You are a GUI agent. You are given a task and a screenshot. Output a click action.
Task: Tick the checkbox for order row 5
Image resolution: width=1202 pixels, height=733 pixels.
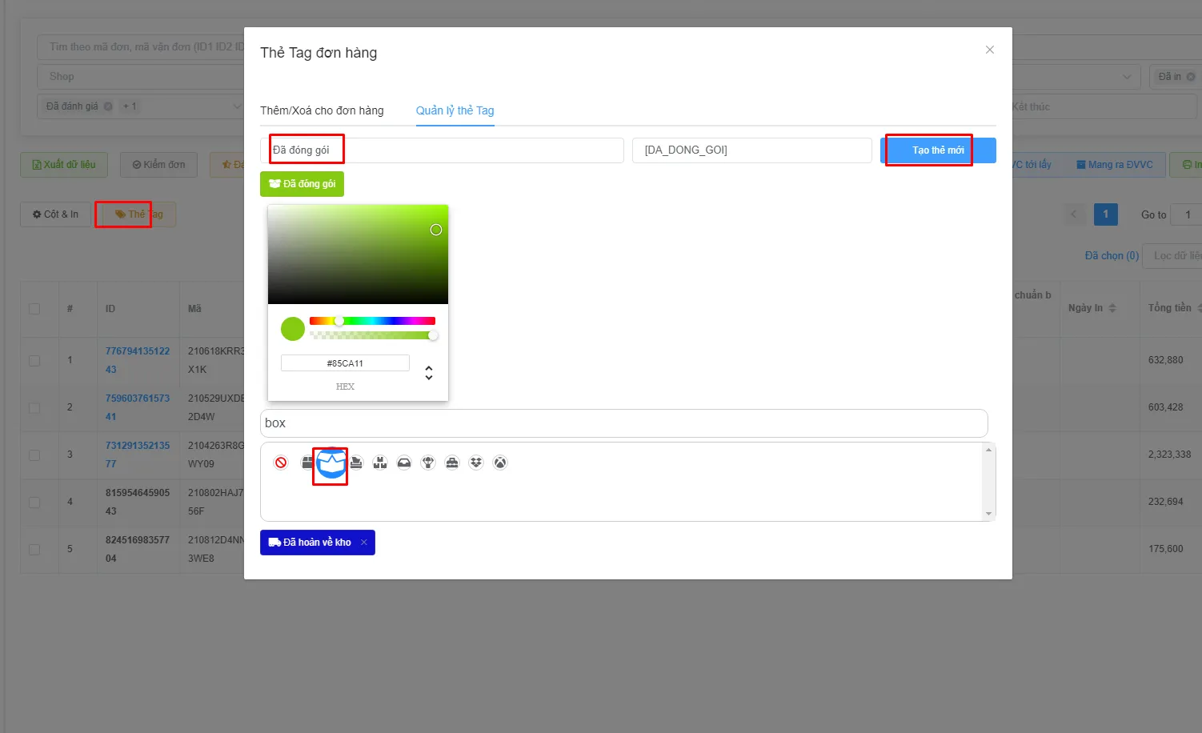[34, 549]
